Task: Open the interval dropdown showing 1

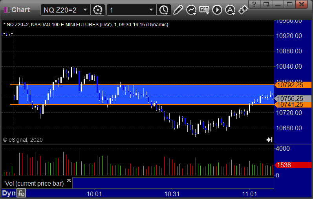Action: click(x=131, y=10)
